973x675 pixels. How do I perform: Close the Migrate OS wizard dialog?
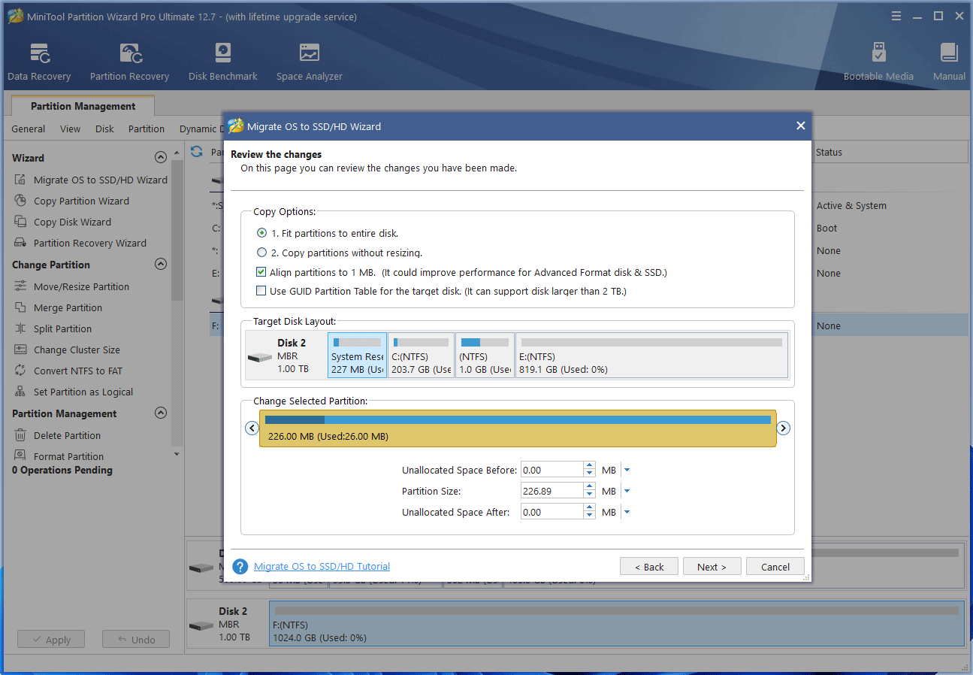[800, 126]
